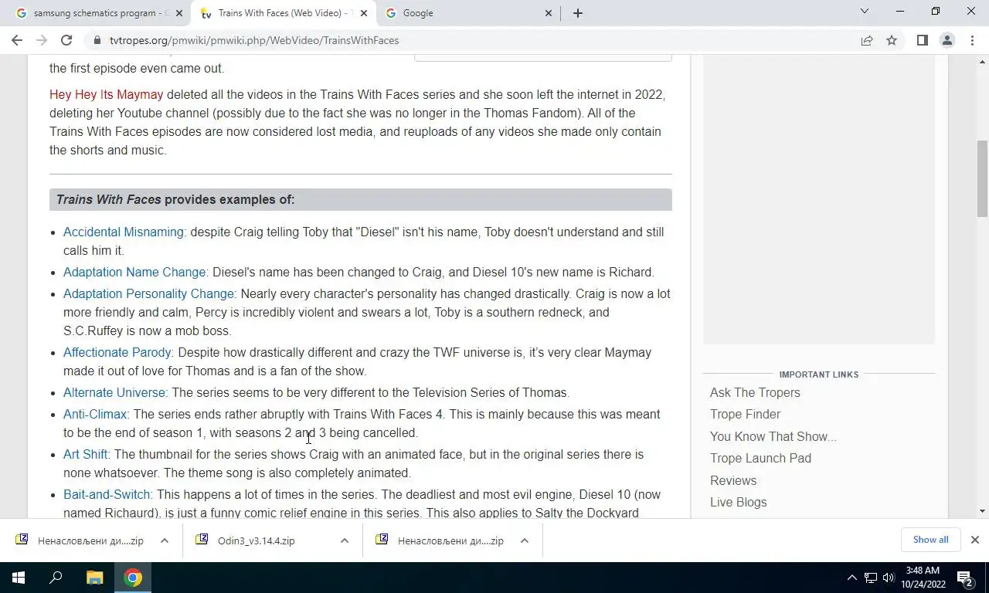Viewport: 989px width, 593px height.
Task: Open the Art Shift trope link
Action: 86,454
